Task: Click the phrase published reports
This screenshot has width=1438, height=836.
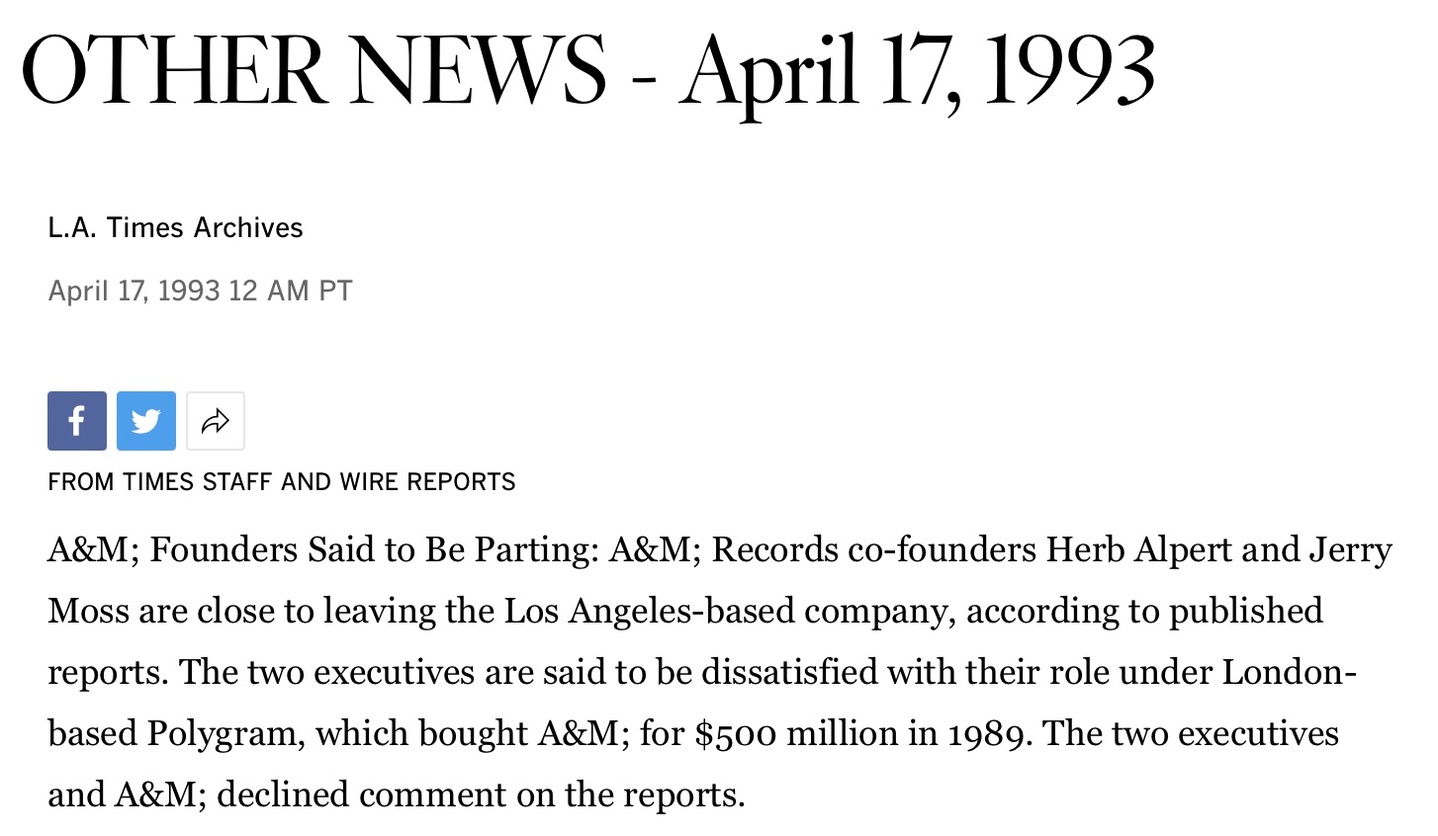Action: pyautogui.click(x=1244, y=611)
